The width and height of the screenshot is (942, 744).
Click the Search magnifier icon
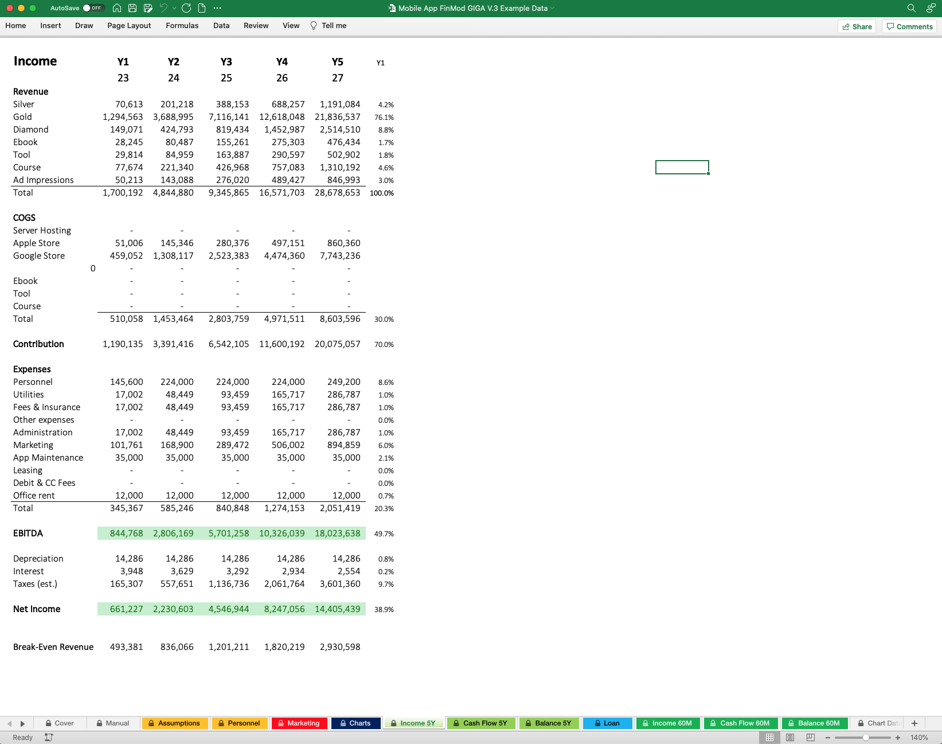[911, 8]
